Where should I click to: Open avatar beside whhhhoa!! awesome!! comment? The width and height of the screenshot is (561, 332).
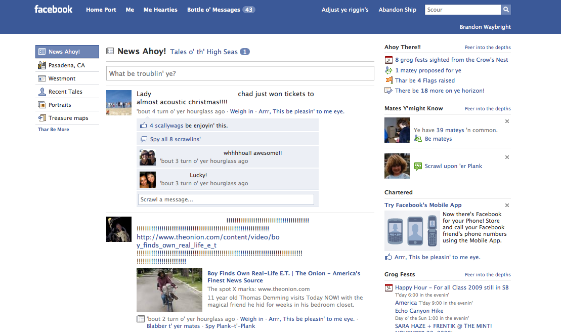[147, 157]
